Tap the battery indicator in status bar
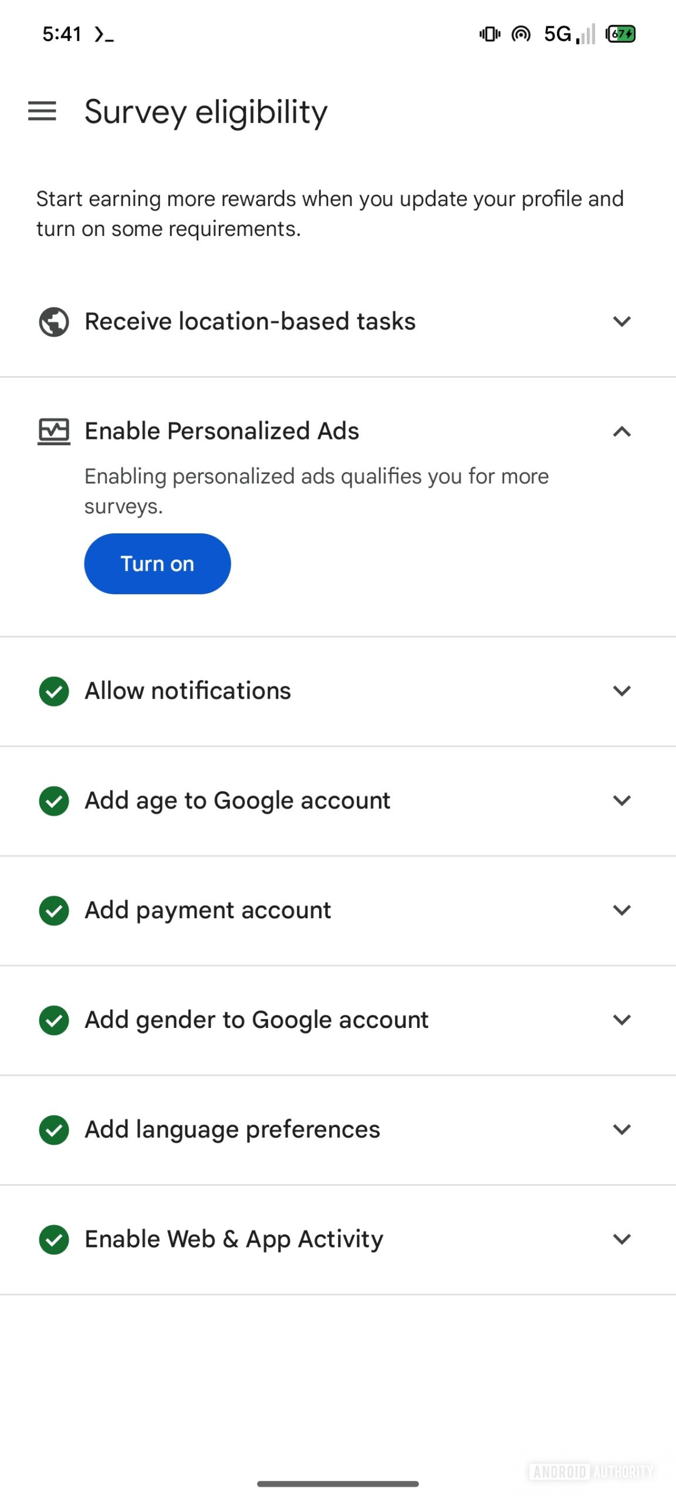 pyautogui.click(x=621, y=34)
